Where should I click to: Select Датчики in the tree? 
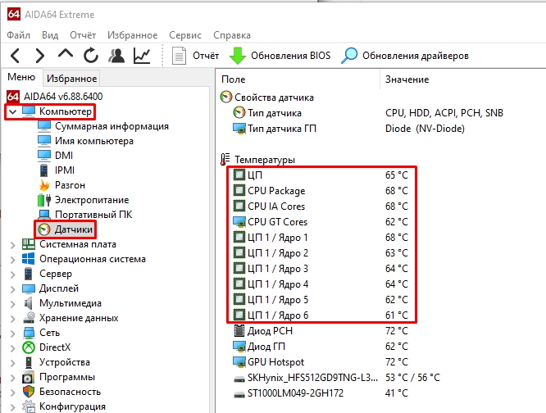coord(74,229)
